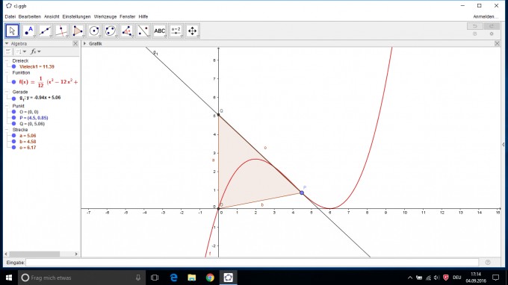The height and width of the screenshot is (285, 508).
Task: Toggle visibility of point P
Action: click(14, 118)
